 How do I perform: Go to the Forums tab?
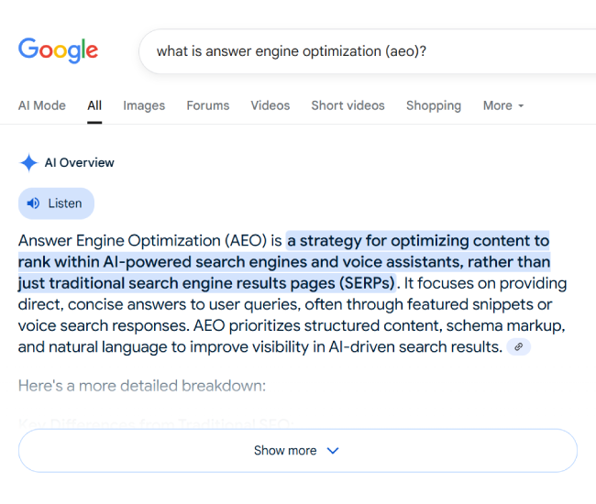(208, 105)
